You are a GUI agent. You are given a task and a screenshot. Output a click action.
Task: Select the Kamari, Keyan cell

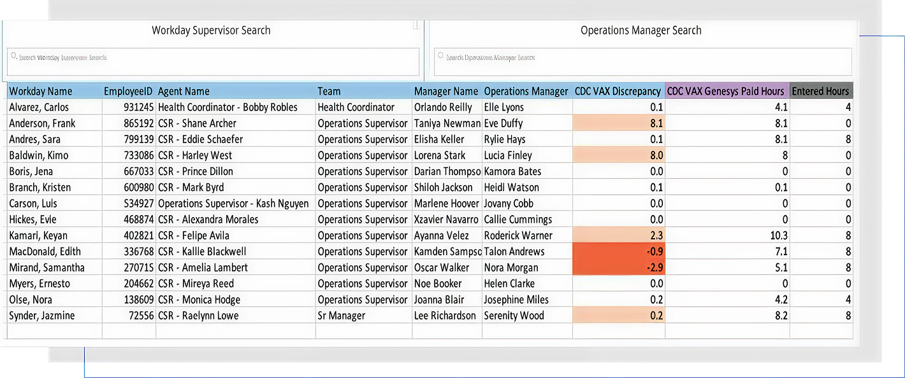coord(54,235)
